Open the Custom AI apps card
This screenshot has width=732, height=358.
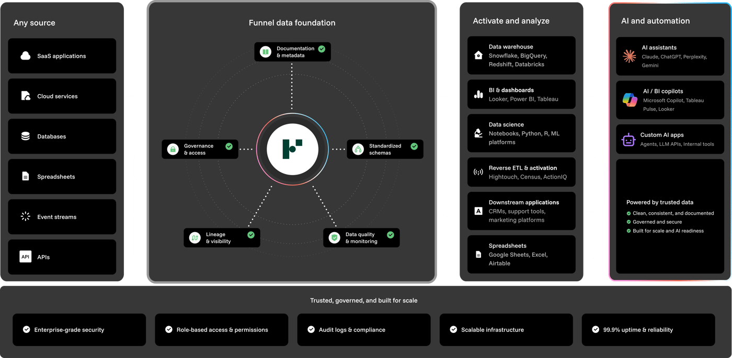point(670,140)
